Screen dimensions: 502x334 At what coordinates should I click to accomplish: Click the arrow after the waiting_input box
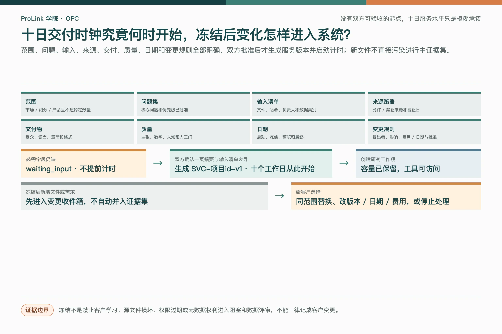[158, 163]
